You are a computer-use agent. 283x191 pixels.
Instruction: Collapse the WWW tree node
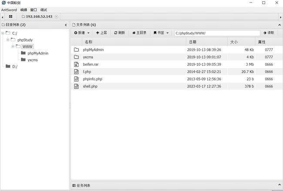(x=13, y=46)
